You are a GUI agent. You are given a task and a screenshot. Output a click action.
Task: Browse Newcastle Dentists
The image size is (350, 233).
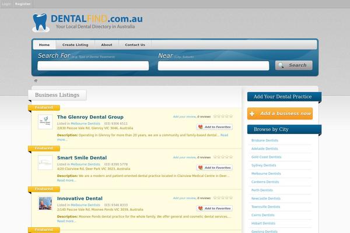pos(266,199)
